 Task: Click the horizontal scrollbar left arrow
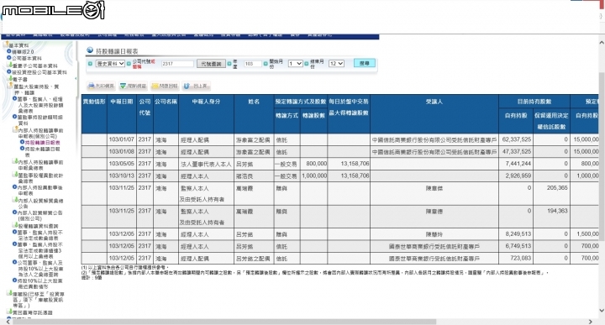[x=8, y=322]
